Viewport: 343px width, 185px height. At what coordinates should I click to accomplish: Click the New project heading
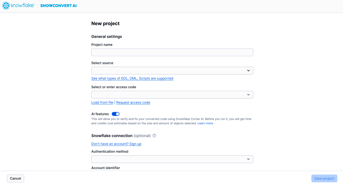(106, 23)
